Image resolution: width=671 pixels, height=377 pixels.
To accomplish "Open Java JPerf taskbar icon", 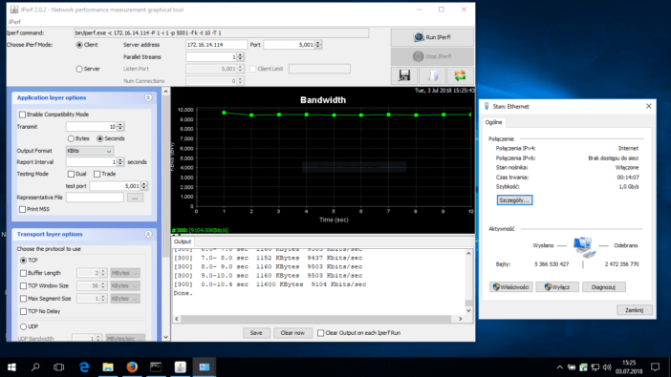I will (180, 367).
